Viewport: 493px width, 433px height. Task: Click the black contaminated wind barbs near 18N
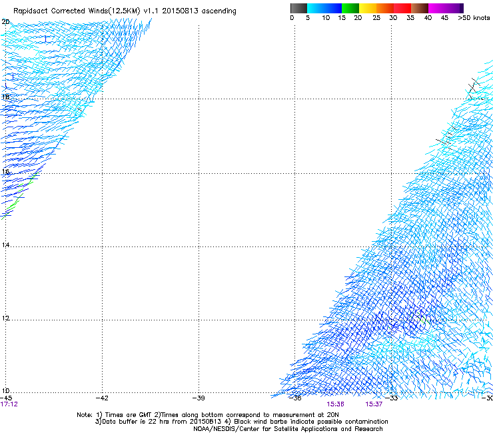coord(474,88)
